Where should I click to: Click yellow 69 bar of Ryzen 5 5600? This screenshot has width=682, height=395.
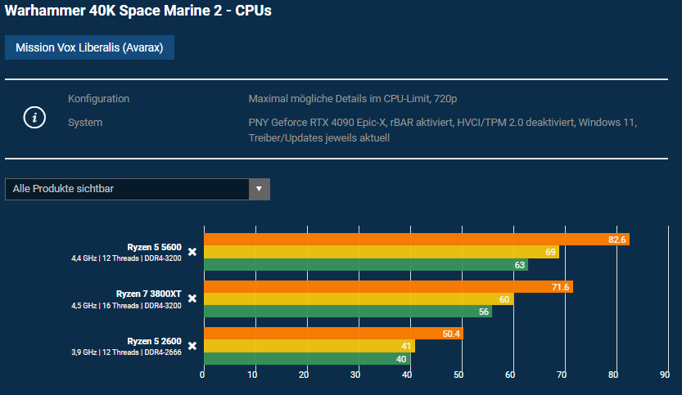[x=382, y=252]
